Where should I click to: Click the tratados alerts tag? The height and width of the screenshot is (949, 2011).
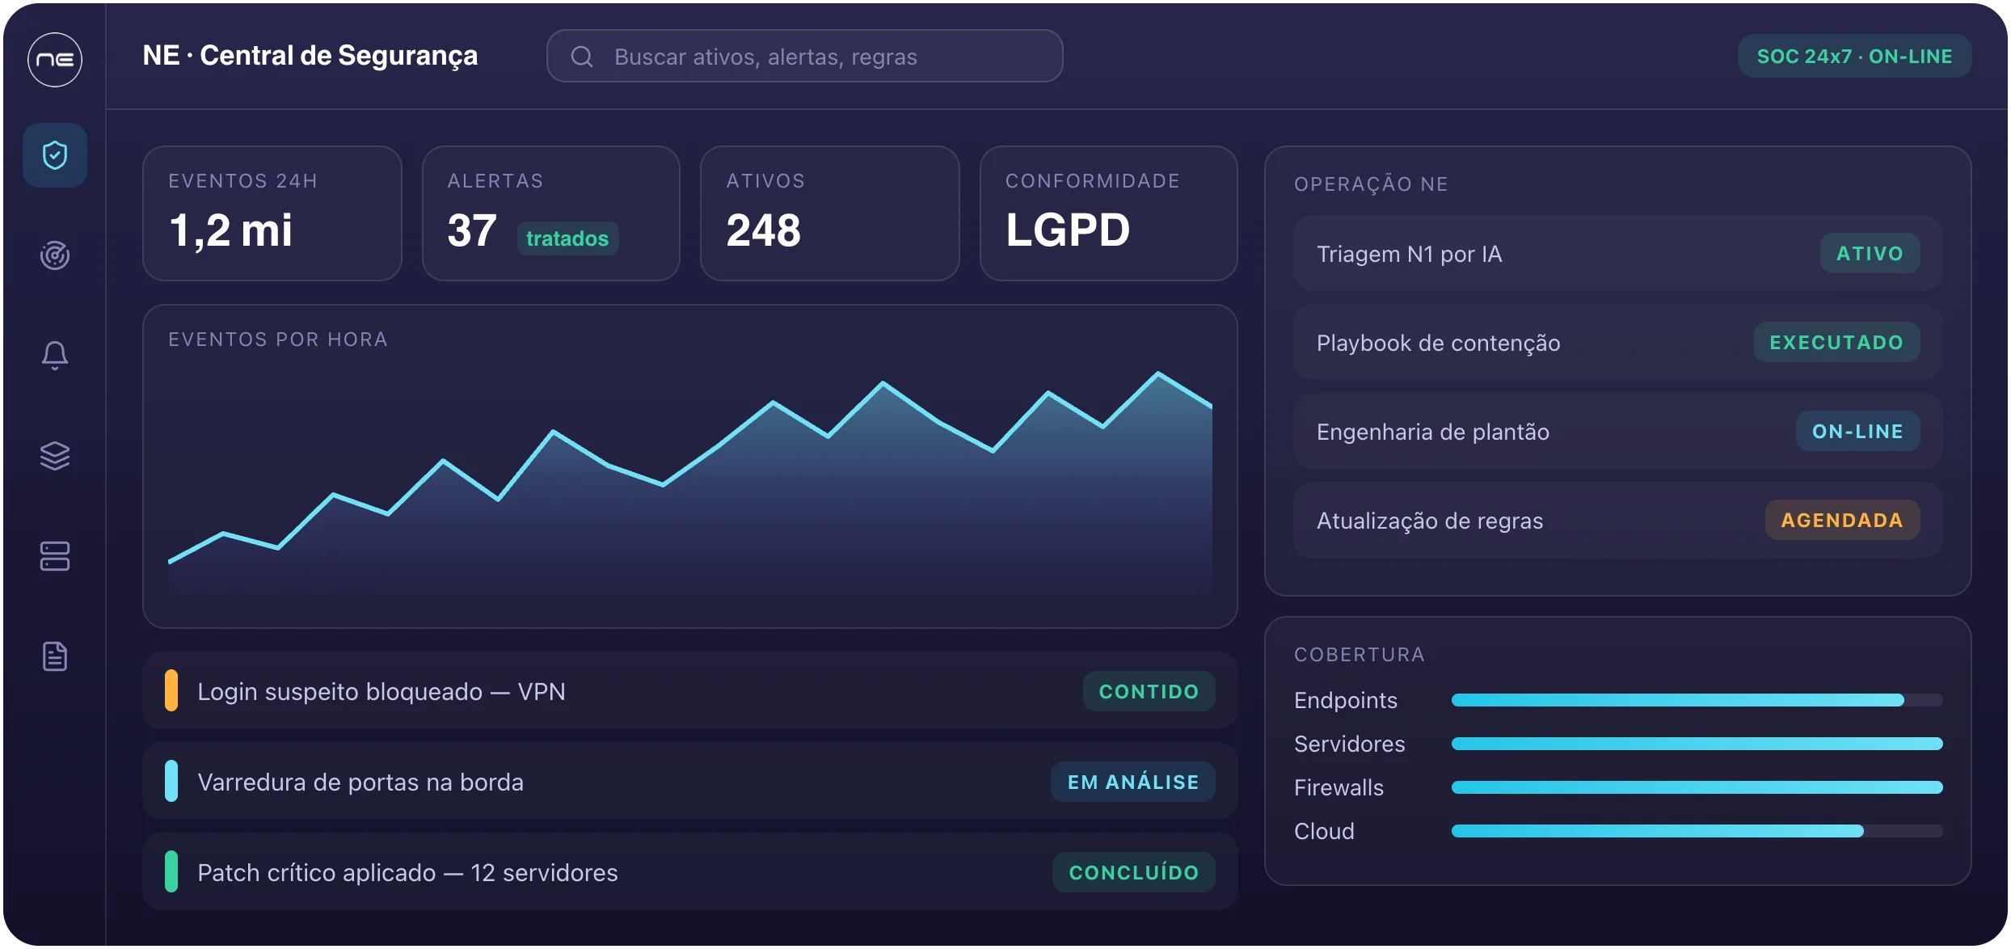pos(567,238)
